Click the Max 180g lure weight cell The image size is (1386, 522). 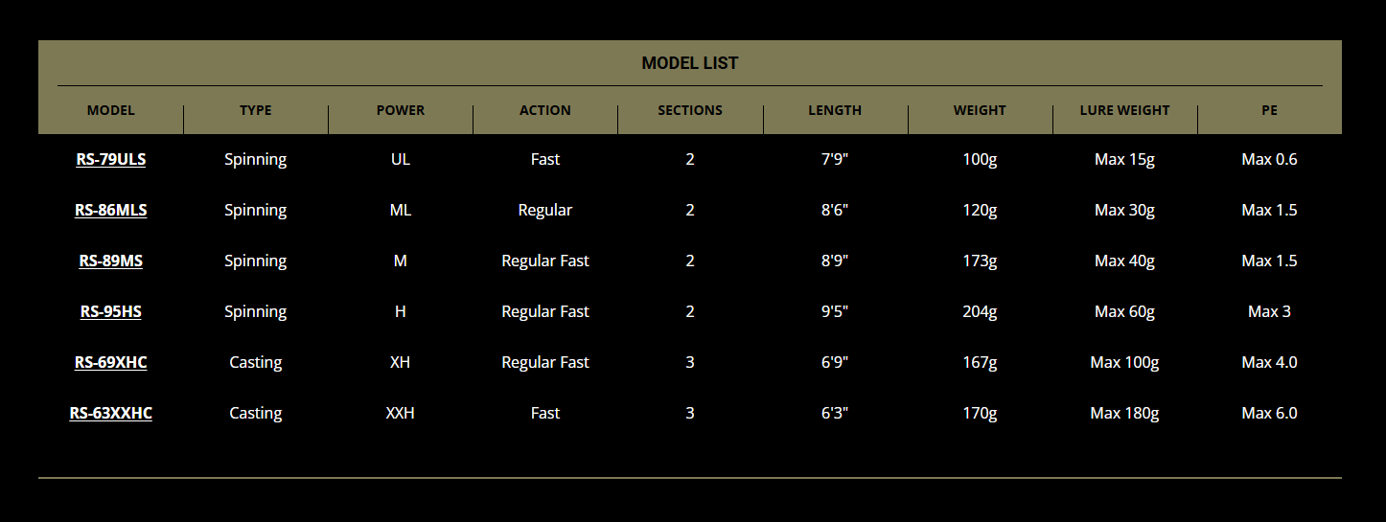coord(1124,413)
